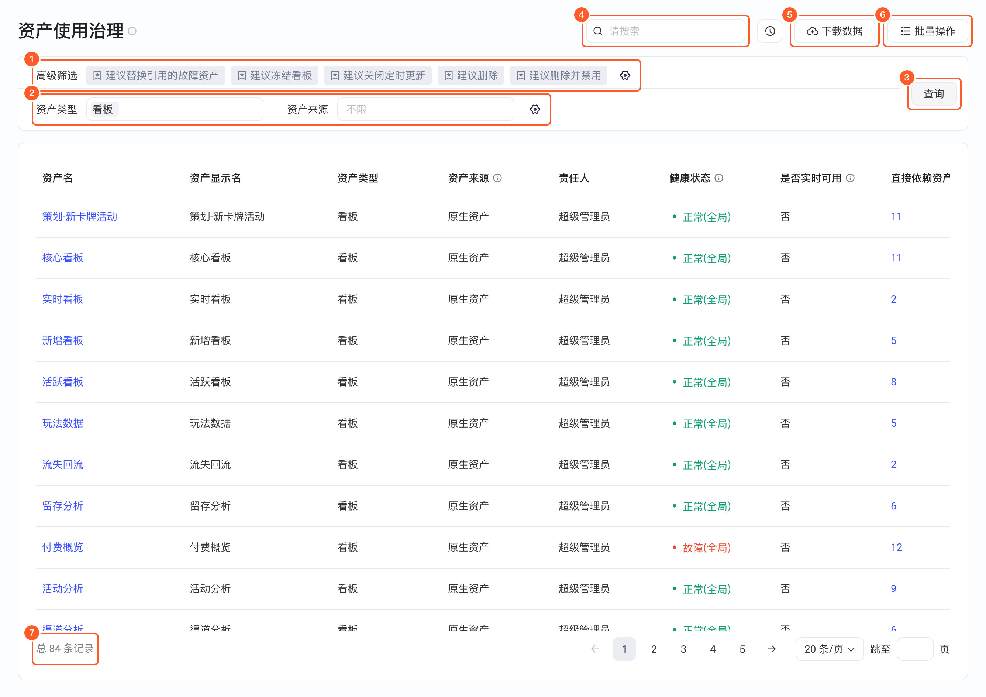Image resolution: width=986 pixels, height=697 pixels.
Task: Click 责任人 column header
Action: pyautogui.click(x=574, y=178)
